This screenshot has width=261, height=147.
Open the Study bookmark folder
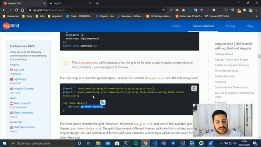(x=27, y=16)
